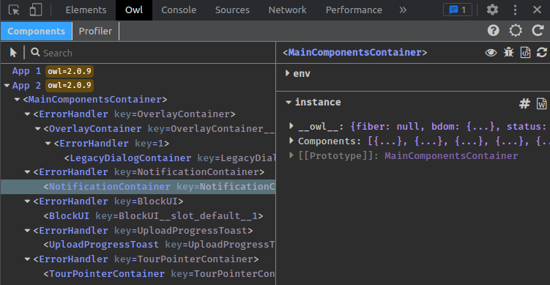Open the Sources tab
The width and height of the screenshot is (550, 285).
(x=232, y=10)
